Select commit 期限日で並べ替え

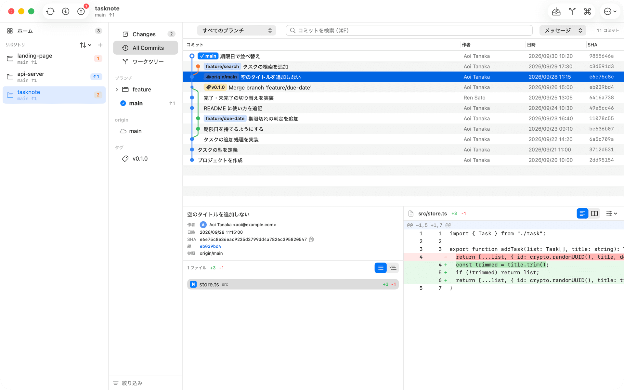click(403, 56)
